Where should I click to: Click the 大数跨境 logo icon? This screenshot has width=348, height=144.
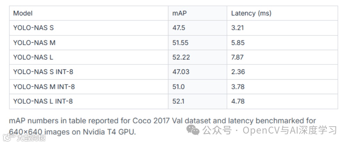pyautogui.click(x=9, y=137)
